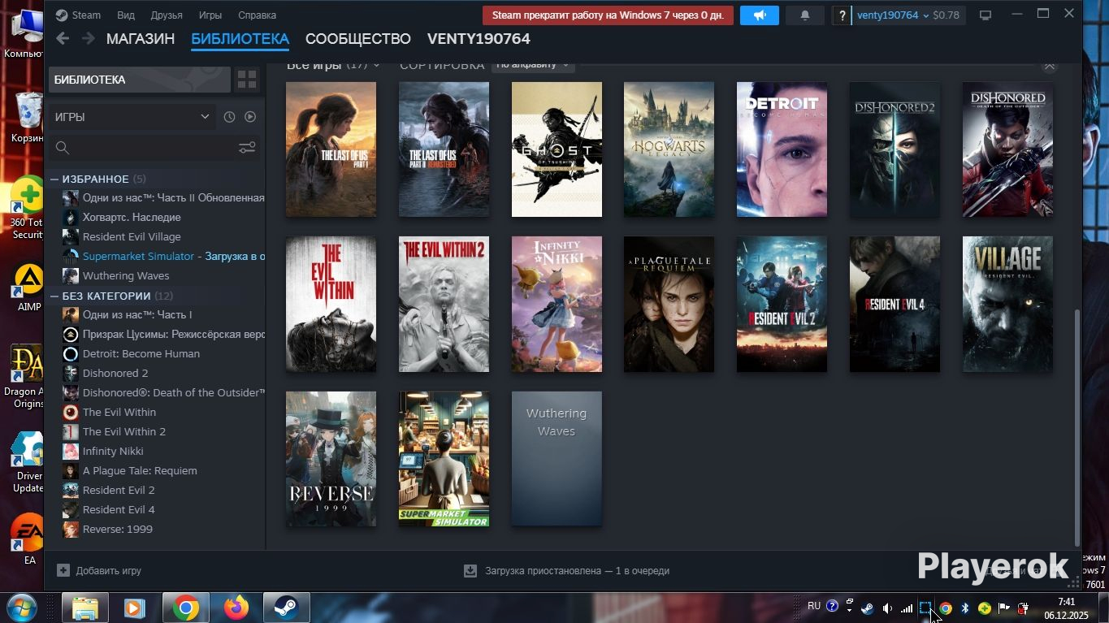Open the Supermarket Simulator cover

444,459
